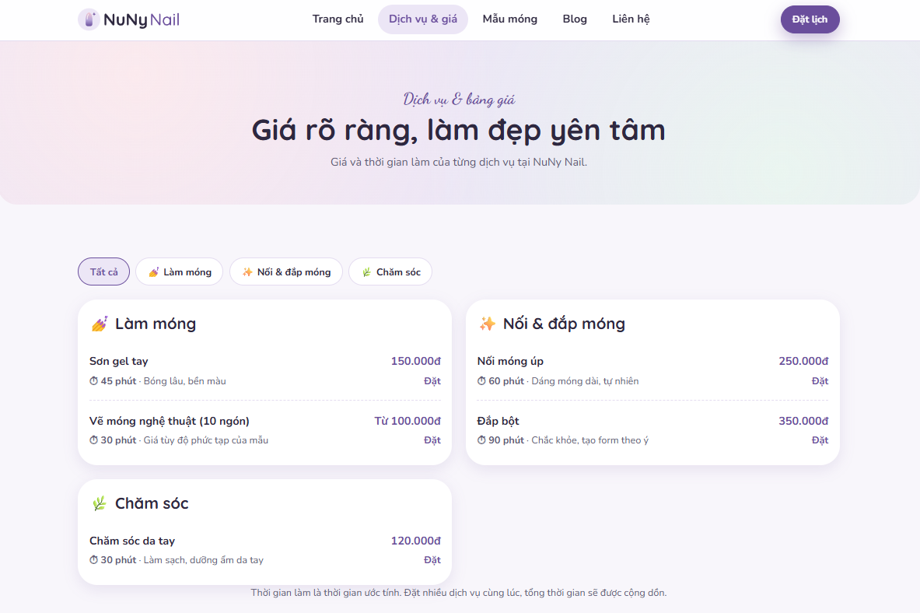
Task: Click the clock icon beside 45 phút
Action: coord(94,381)
